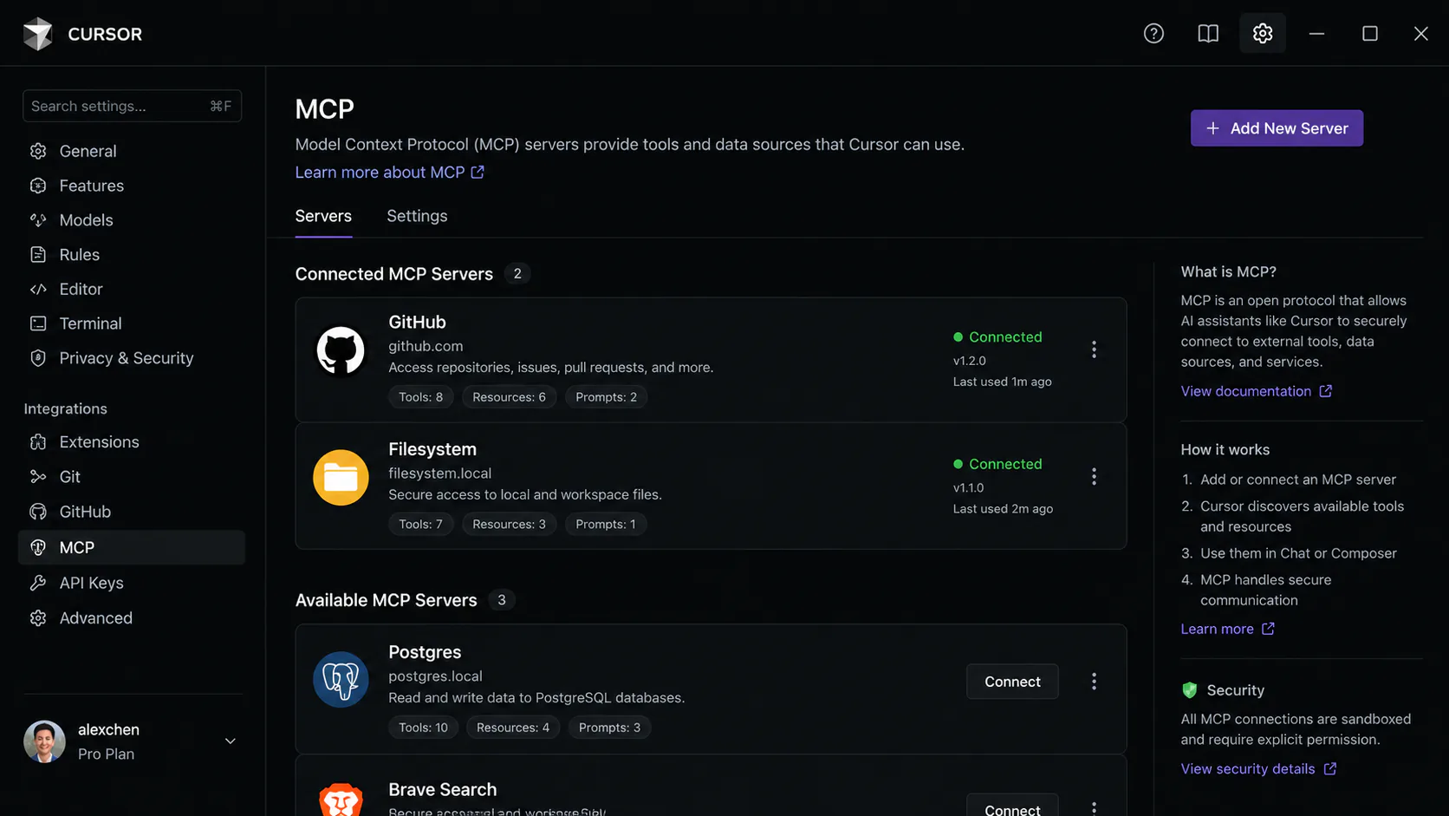
Task: Switch to the Settings tab
Action: (x=417, y=216)
